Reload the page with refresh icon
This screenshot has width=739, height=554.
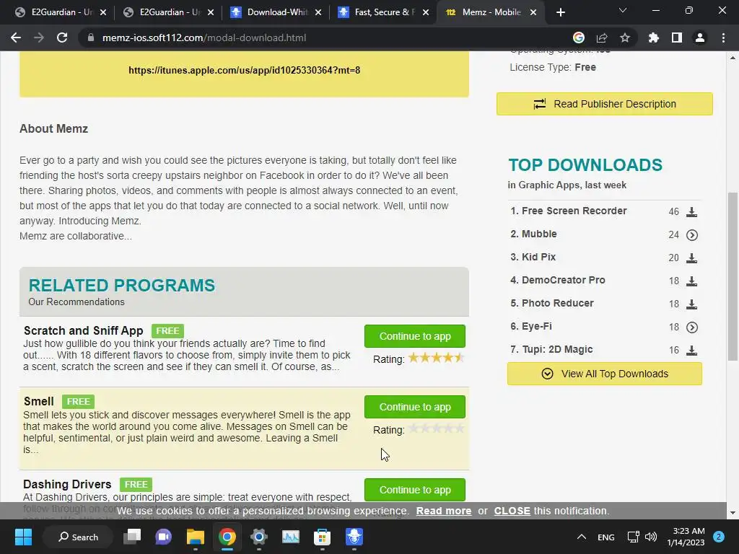click(x=62, y=38)
